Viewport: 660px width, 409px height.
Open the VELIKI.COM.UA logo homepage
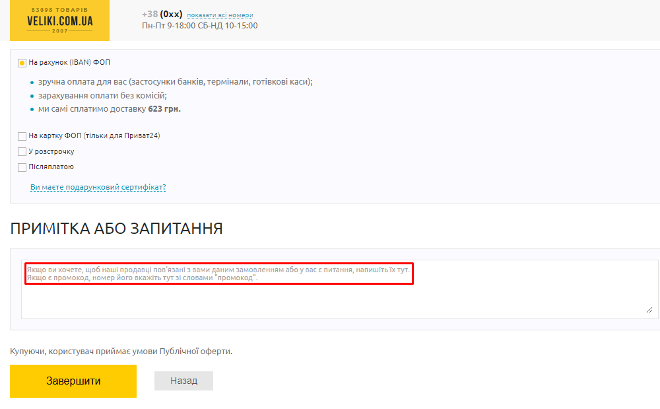[59, 20]
